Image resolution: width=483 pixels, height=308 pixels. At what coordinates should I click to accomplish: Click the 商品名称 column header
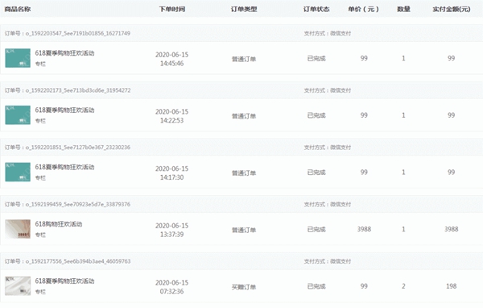[x=18, y=9]
